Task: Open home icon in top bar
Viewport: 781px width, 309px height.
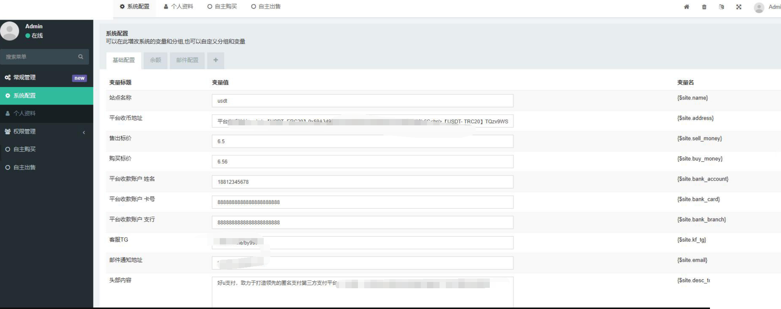Action: [x=686, y=7]
